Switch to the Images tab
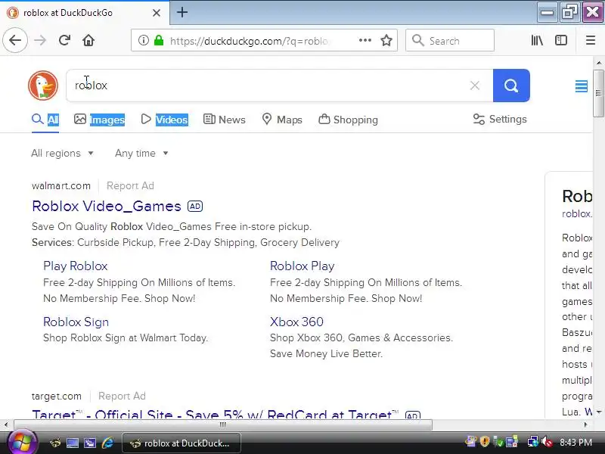The width and height of the screenshot is (605, 454). click(99, 120)
